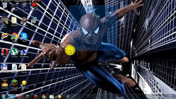Open Minecraft Launcher desktop icon
176x99 pixels.
(x=15, y=85)
